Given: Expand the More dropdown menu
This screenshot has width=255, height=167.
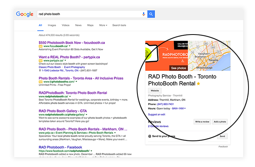Looking at the screenshot, I should 103,25.
